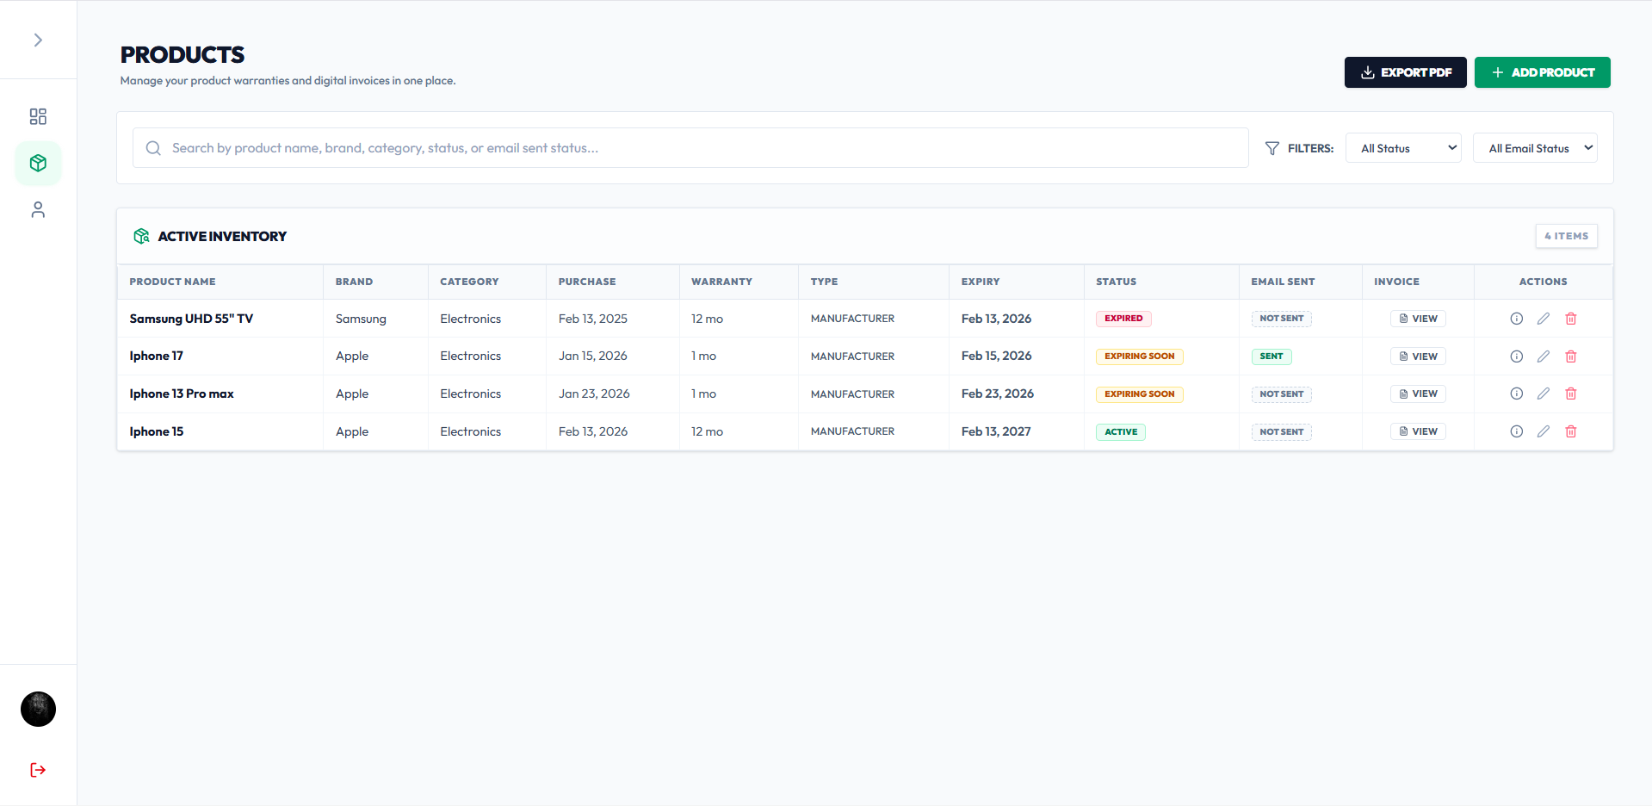
Task: Select the Samsung UHD 55" TV product name
Action: [191, 319]
